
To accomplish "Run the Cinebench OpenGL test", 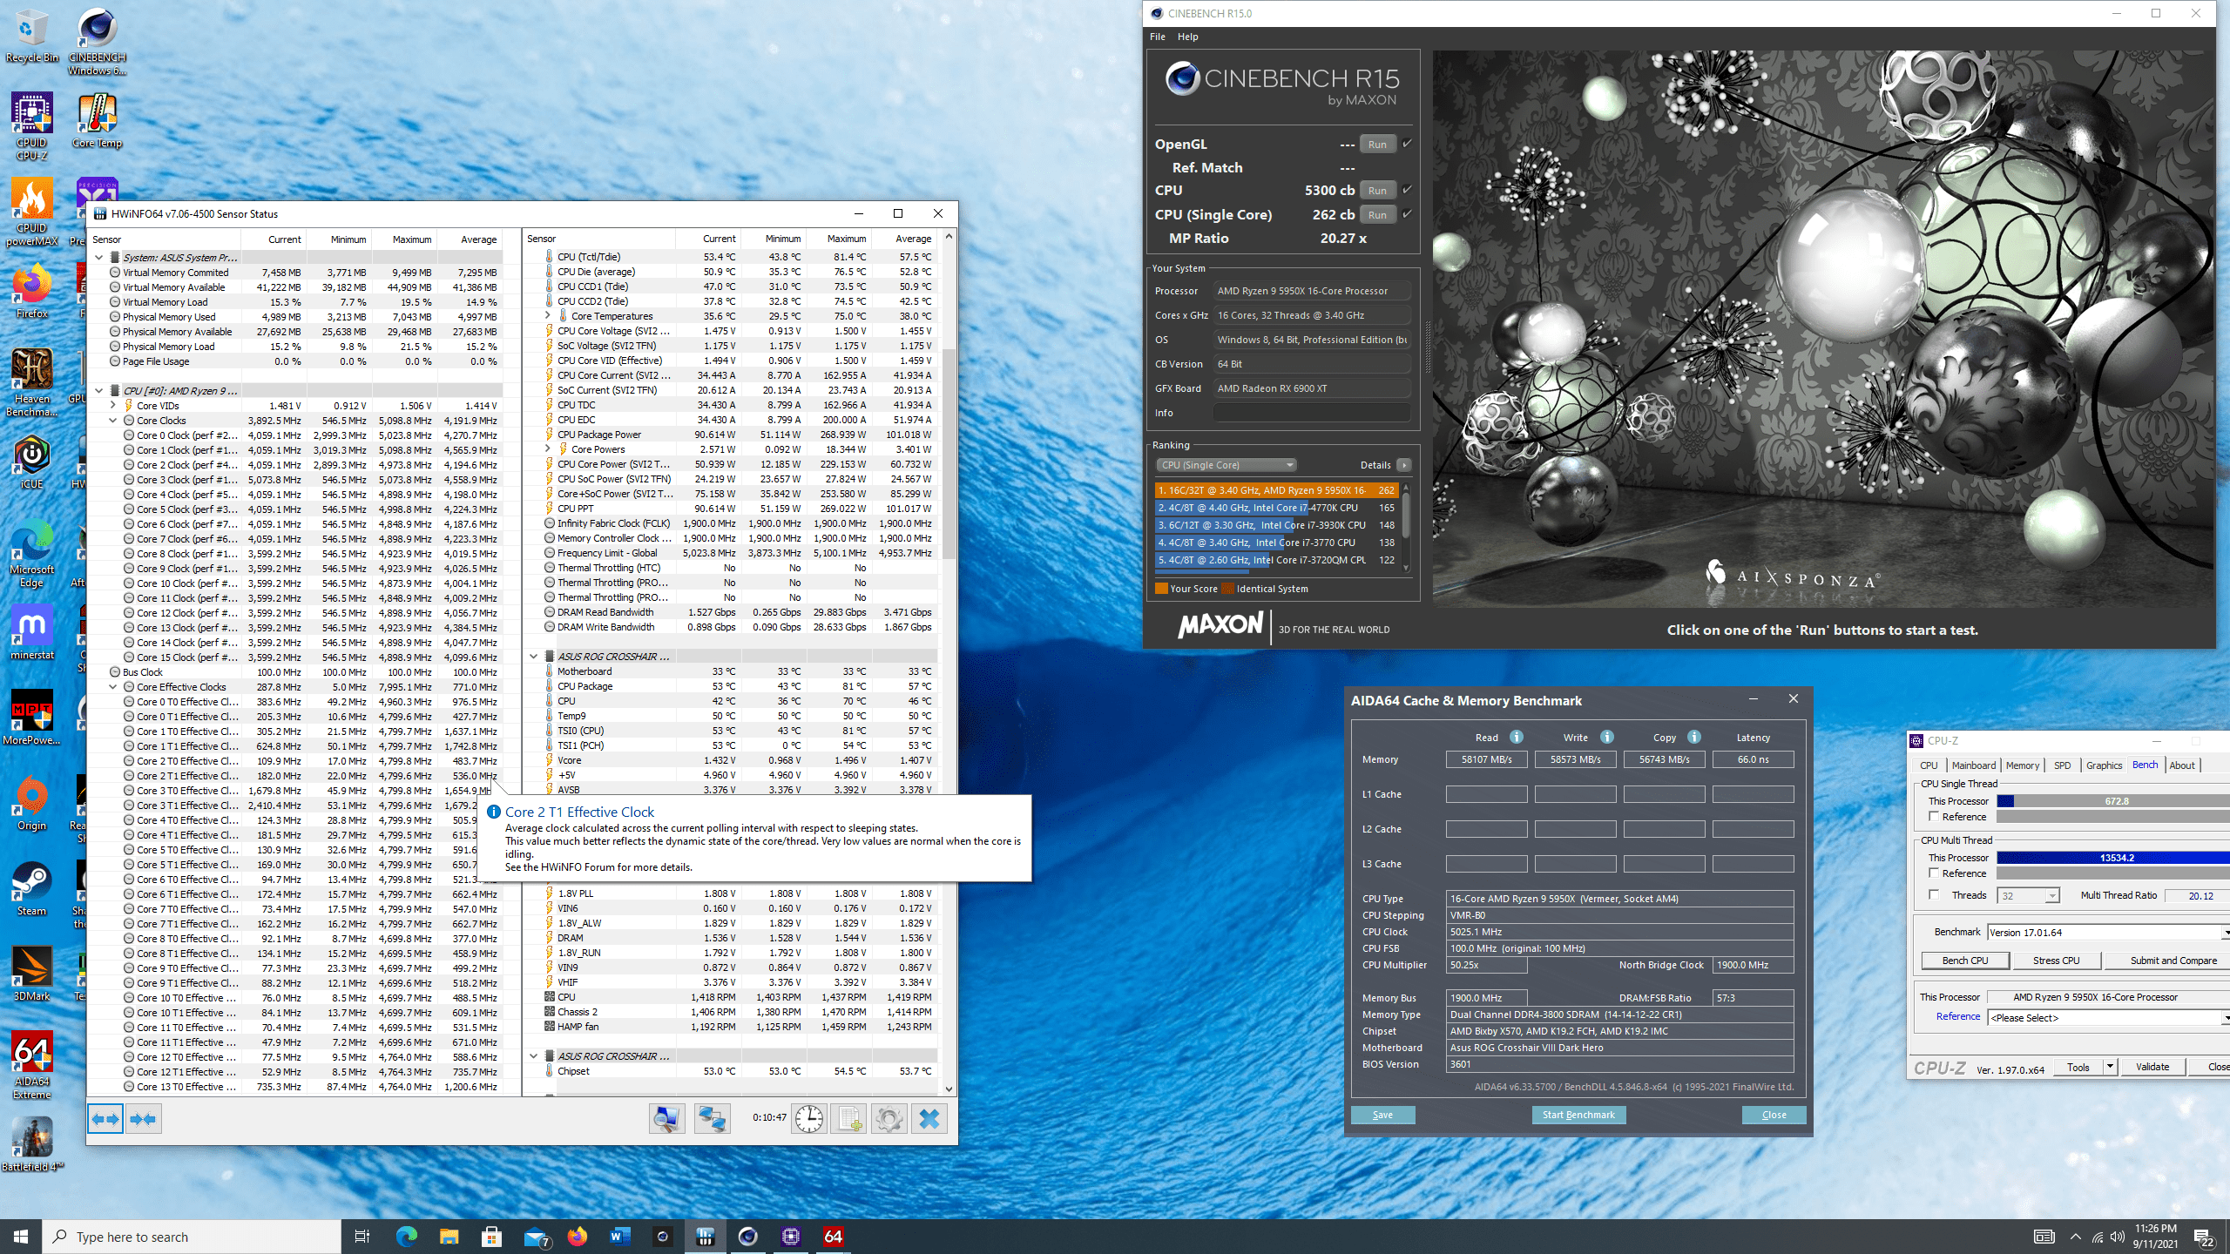I will click(x=1376, y=145).
